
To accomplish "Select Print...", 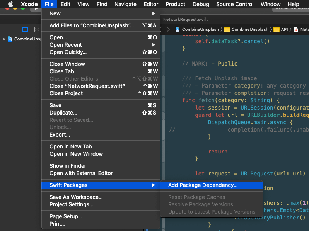I will tap(101, 224).
